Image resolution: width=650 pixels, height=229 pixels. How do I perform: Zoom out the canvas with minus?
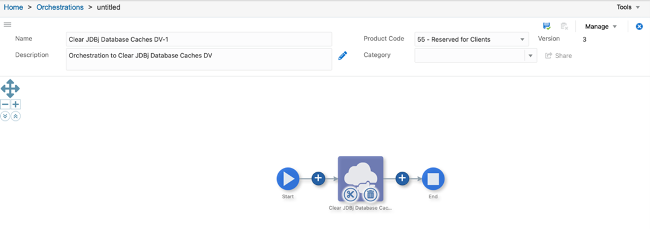tap(5, 105)
